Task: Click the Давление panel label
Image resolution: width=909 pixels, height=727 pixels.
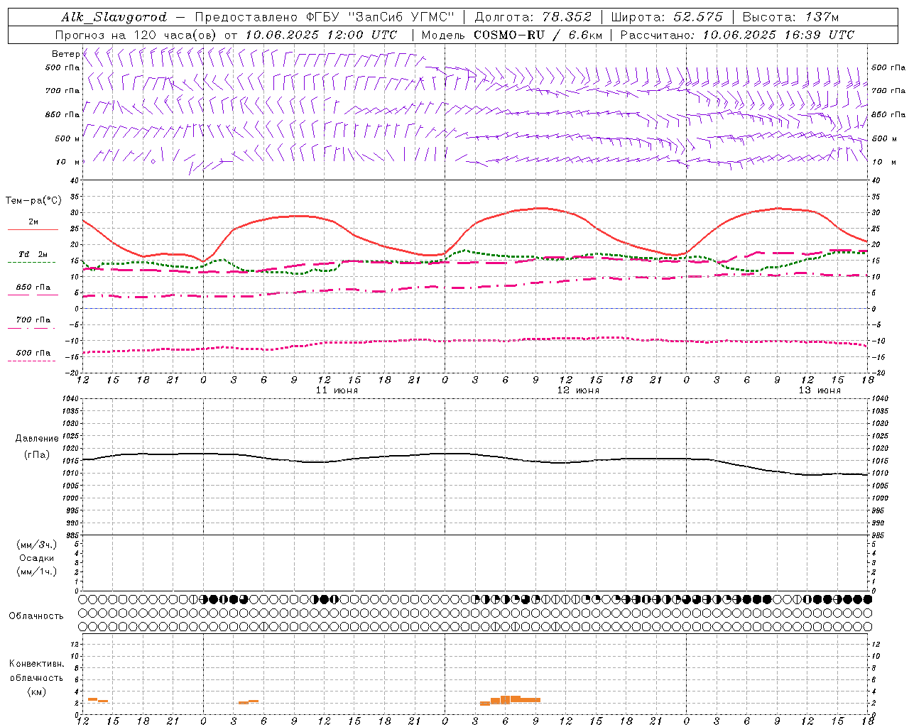Action: (37, 439)
